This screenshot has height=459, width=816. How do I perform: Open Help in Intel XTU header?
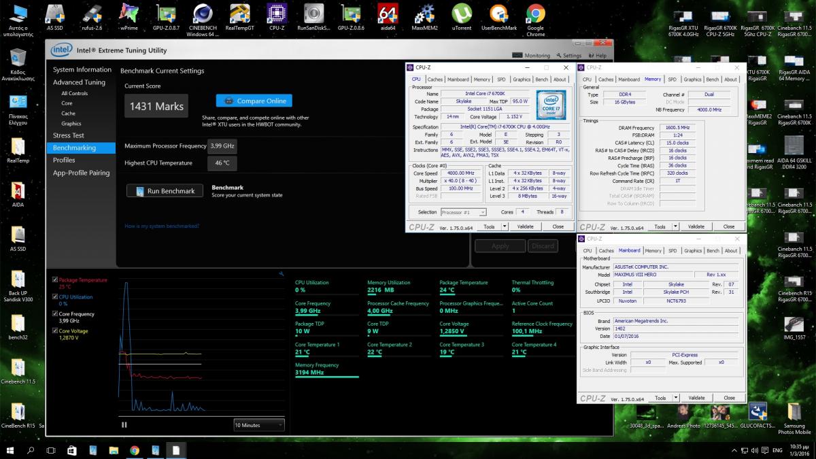(x=596, y=56)
